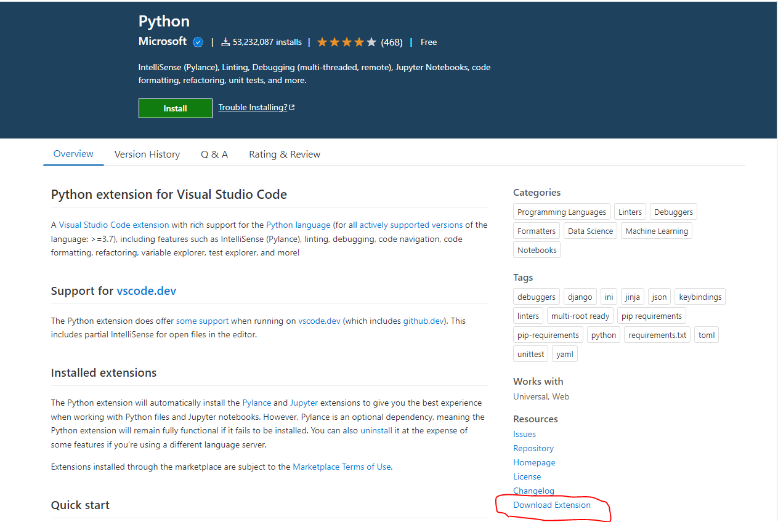
Task: Open the Issues resource link
Action: pos(525,434)
